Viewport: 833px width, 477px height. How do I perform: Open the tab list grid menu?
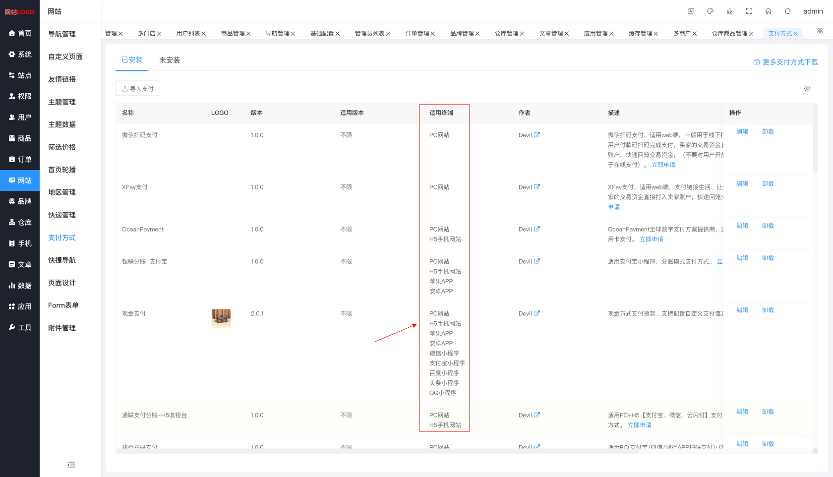pyautogui.click(x=820, y=31)
